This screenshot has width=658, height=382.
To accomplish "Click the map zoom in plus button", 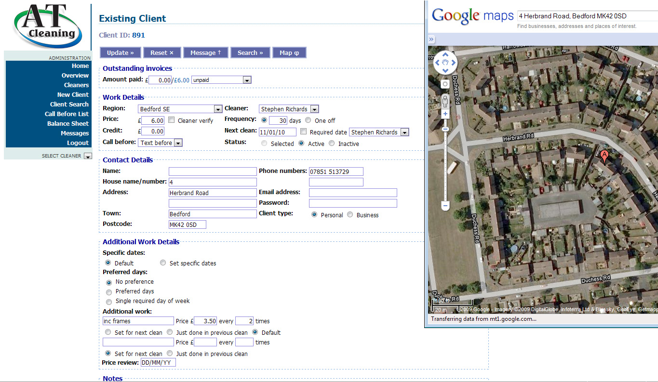I will (445, 114).
